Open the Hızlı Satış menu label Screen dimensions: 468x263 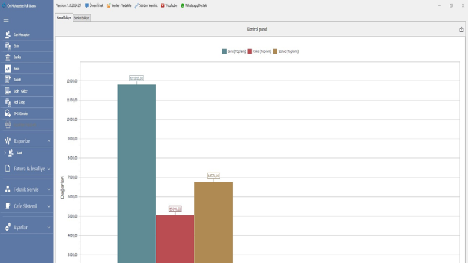pos(19,102)
